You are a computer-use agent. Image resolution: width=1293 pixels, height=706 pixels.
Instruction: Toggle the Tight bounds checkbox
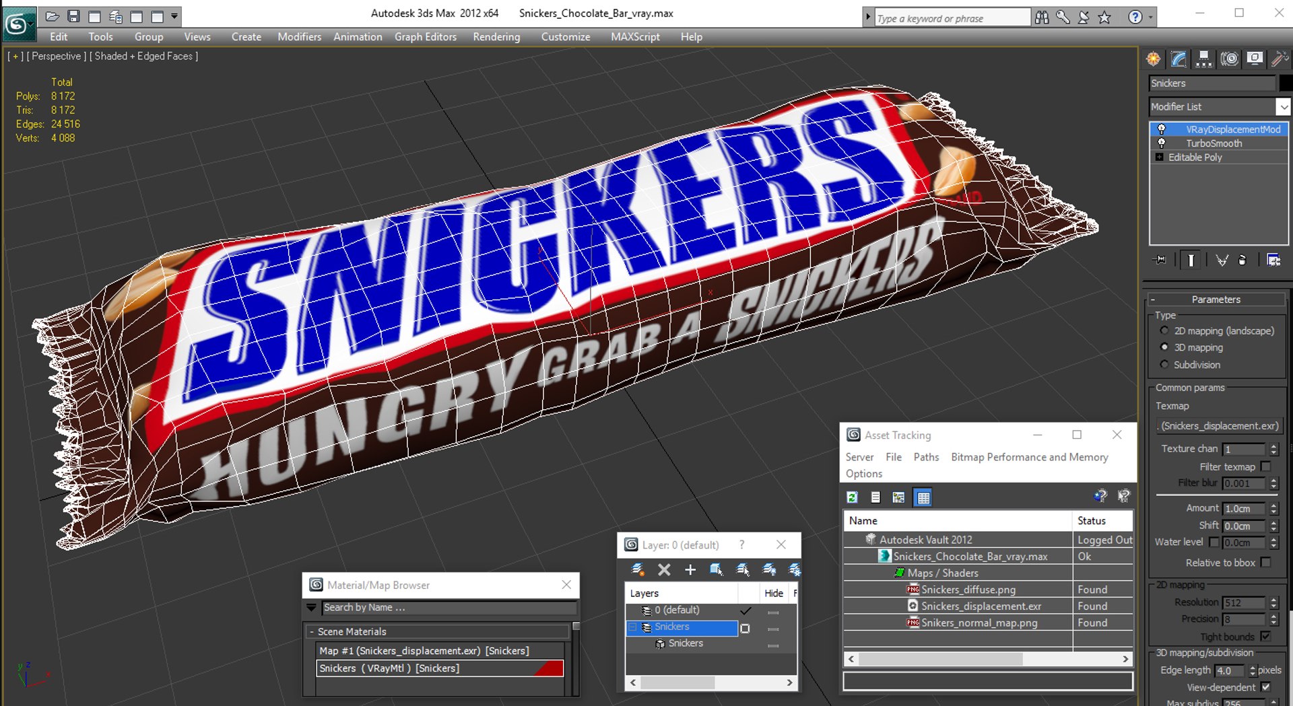tap(1266, 636)
